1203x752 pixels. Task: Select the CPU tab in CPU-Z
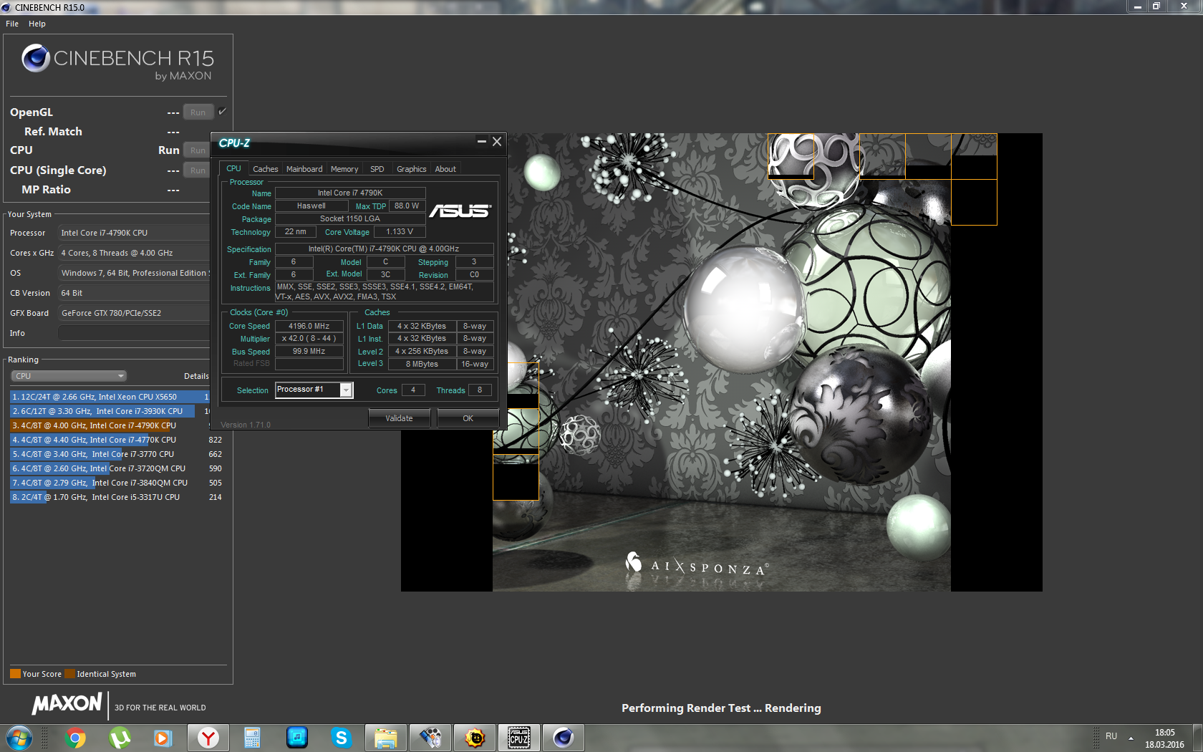pos(233,168)
